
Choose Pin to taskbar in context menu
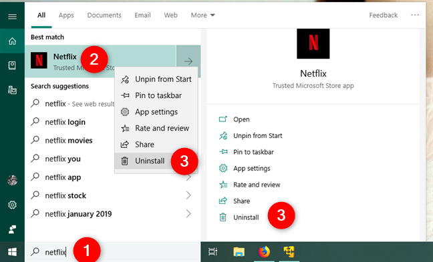156,95
